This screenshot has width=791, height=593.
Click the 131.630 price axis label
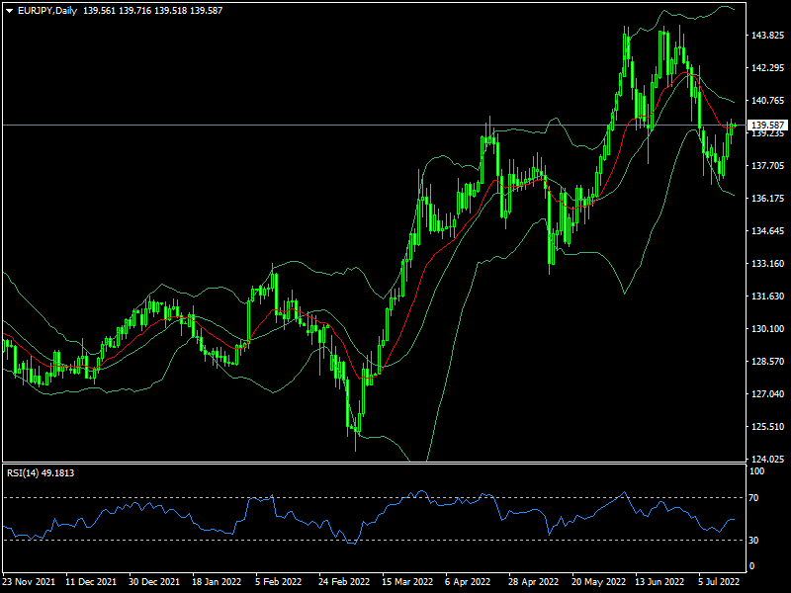tap(768, 296)
